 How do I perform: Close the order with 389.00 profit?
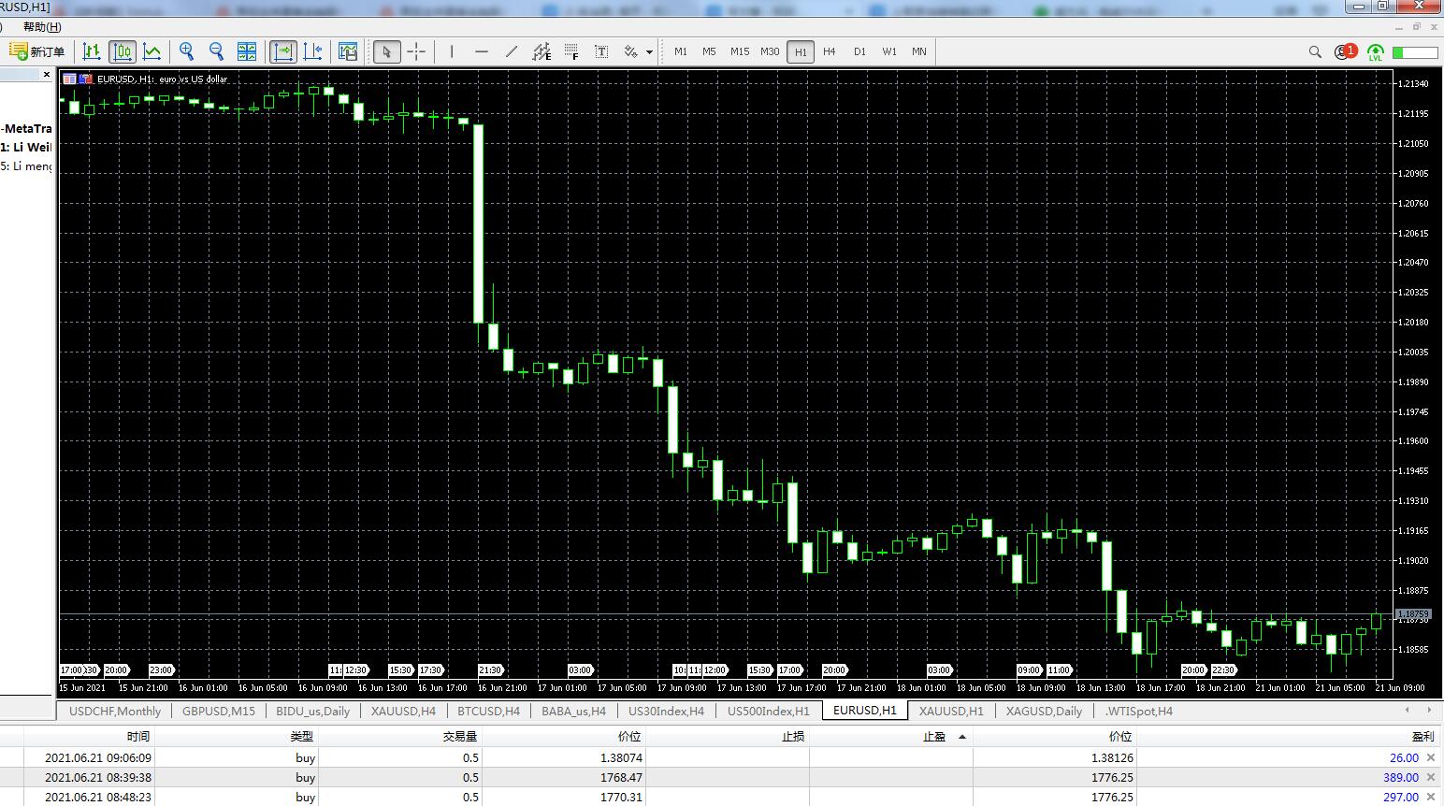pyautogui.click(x=1431, y=778)
